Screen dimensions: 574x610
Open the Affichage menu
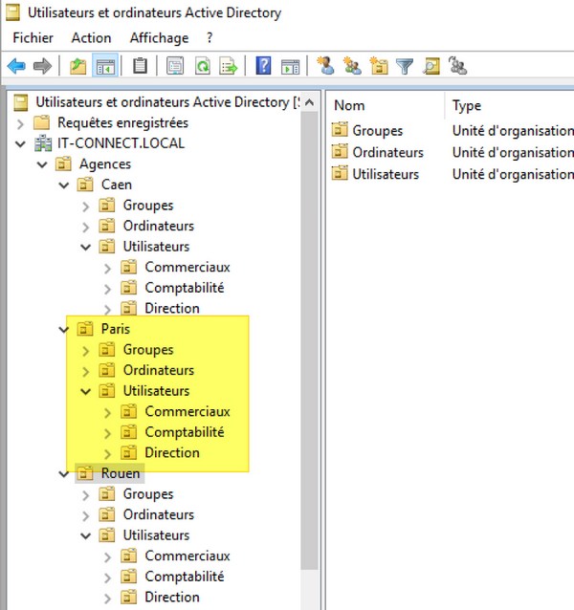click(x=159, y=38)
